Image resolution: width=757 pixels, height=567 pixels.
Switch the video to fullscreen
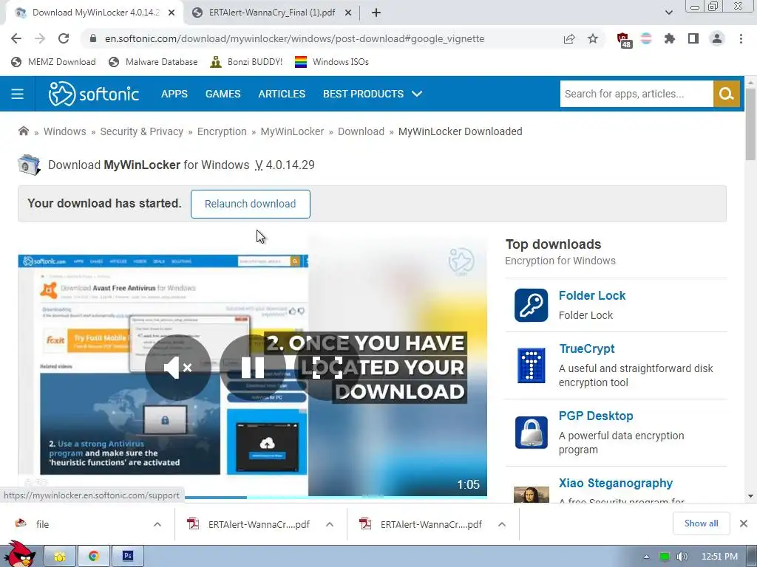point(327,368)
